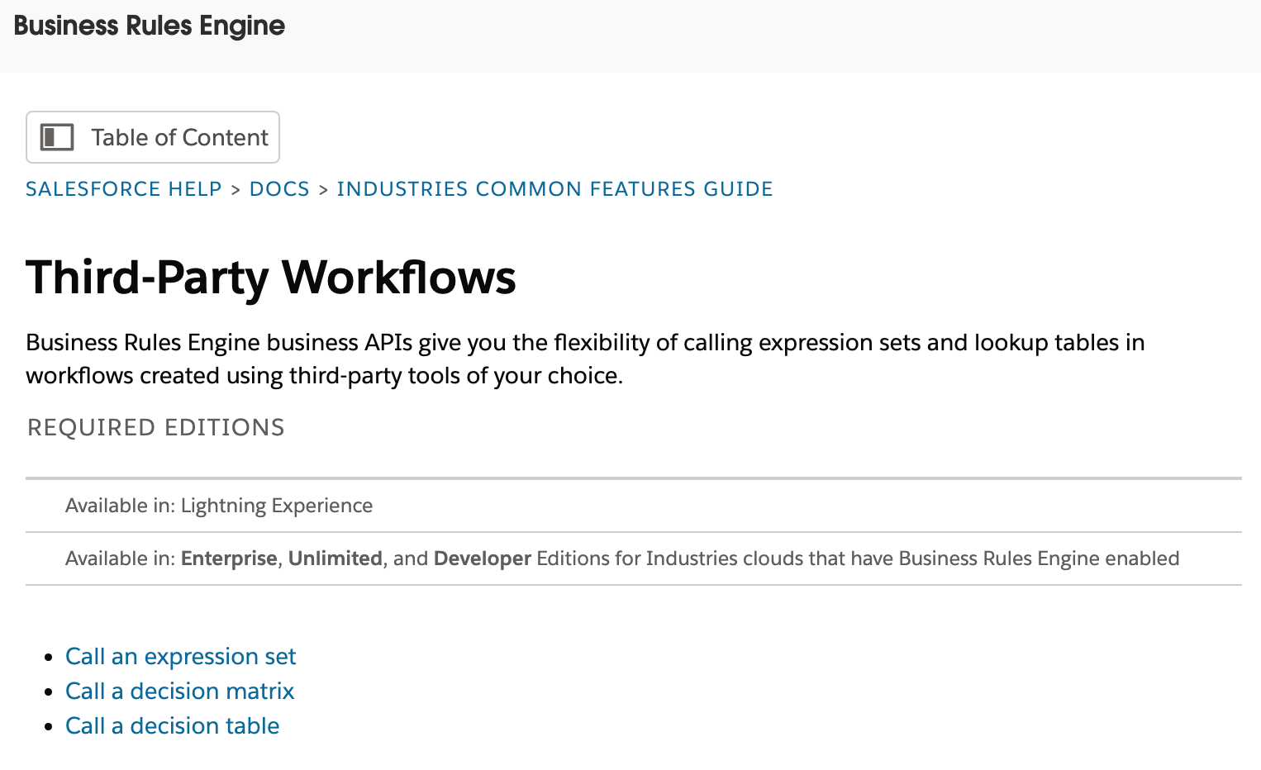Image resolution: width=1261 pixels, height=770 pixels.
Task: Select the bold Unlimited edition text
Action: point(335,558)
